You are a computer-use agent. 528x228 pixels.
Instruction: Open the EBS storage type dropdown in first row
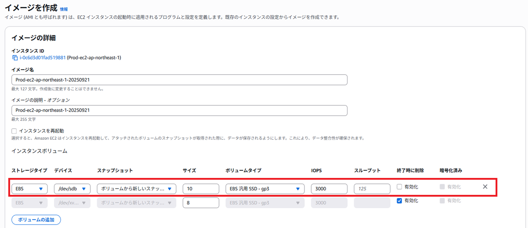pos(30,189)
